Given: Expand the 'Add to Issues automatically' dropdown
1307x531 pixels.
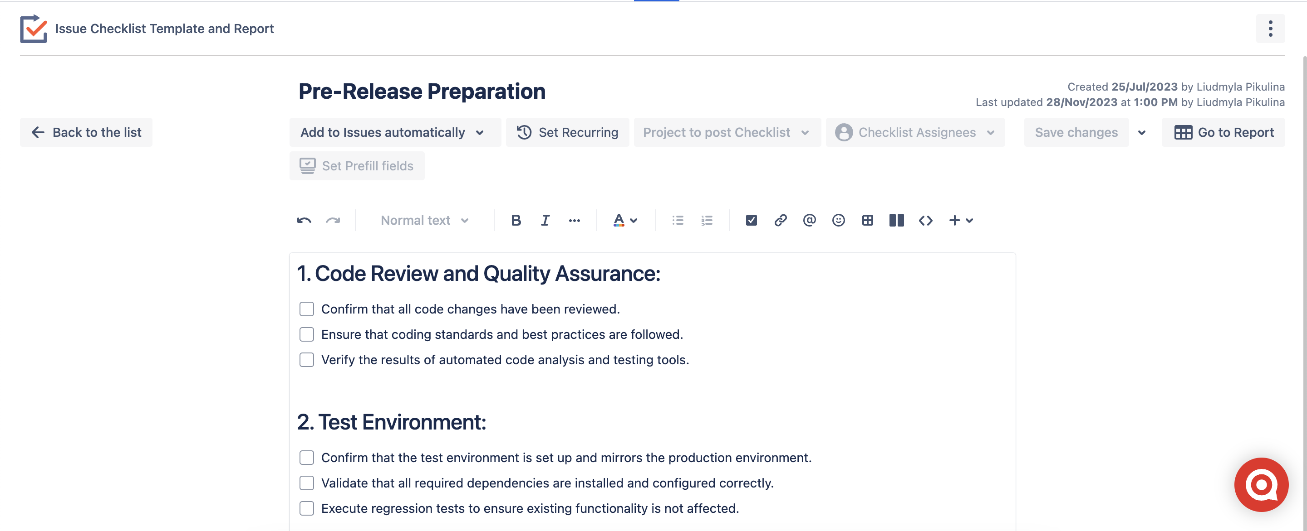Looking at the screenshot, I should coord(394,132).
